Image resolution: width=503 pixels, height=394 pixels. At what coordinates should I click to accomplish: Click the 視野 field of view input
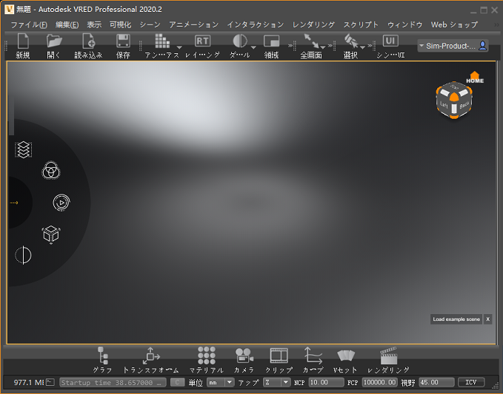tap(436, 382)
